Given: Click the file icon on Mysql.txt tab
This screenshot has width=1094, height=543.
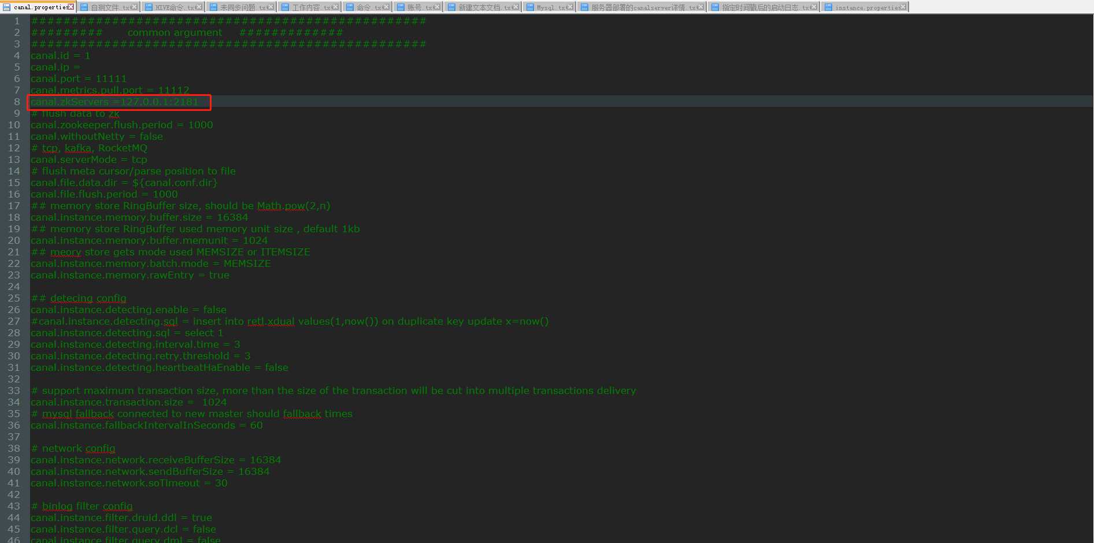Looking at the screenshot, I should 530,7.
